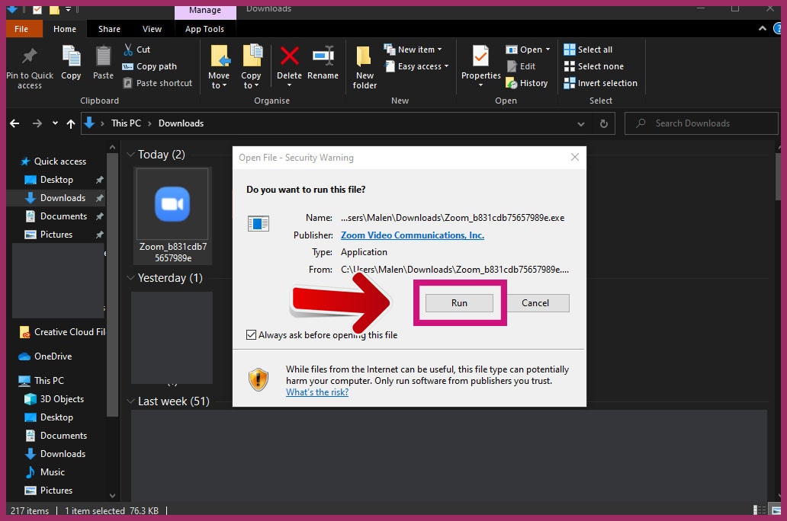Open the App Tools ribbon tab
The width and height of the screenshot is (787, 521).
(x=204, y=29)
